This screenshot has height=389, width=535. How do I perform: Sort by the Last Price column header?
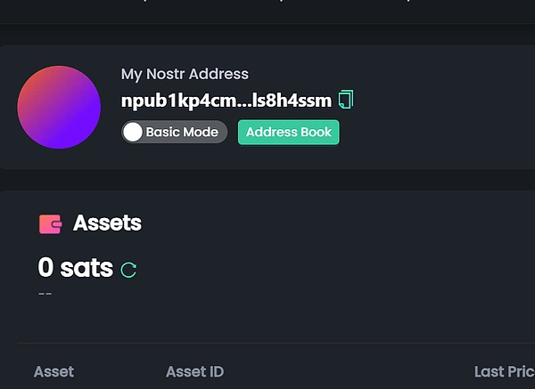504,372
